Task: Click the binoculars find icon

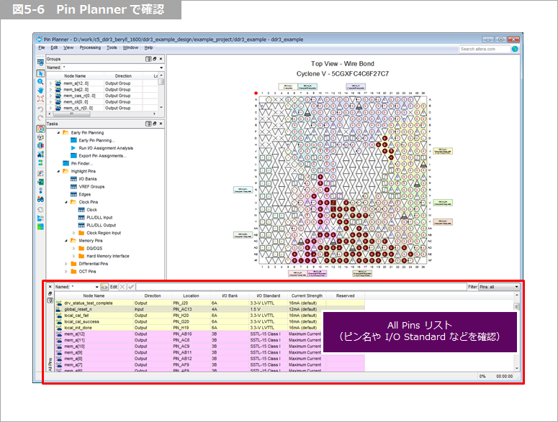Action: click(40, 199)
